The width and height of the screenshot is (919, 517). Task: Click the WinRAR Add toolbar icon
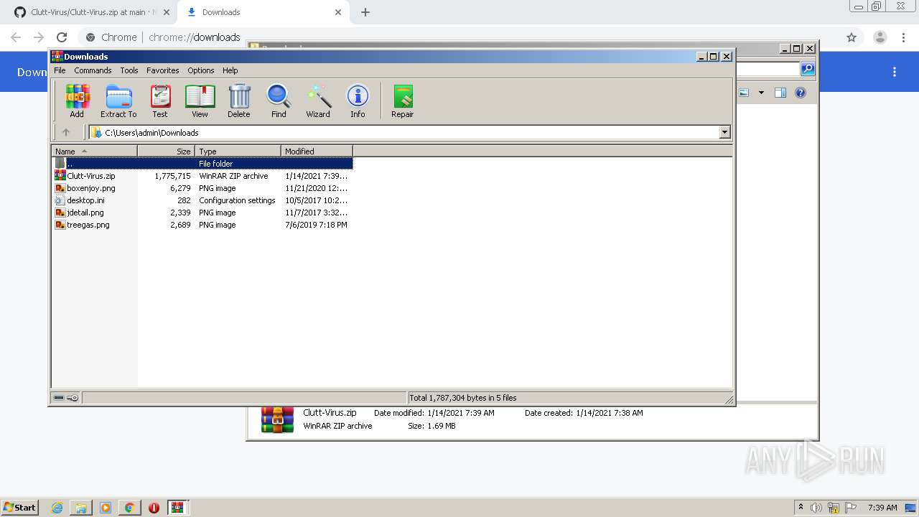(77, 101)
